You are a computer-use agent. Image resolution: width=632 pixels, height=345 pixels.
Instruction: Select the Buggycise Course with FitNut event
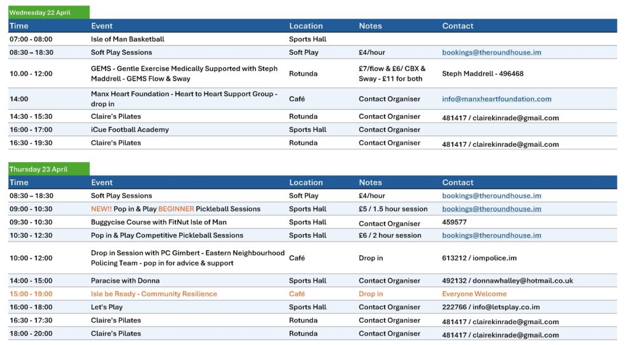pos(159,222)
